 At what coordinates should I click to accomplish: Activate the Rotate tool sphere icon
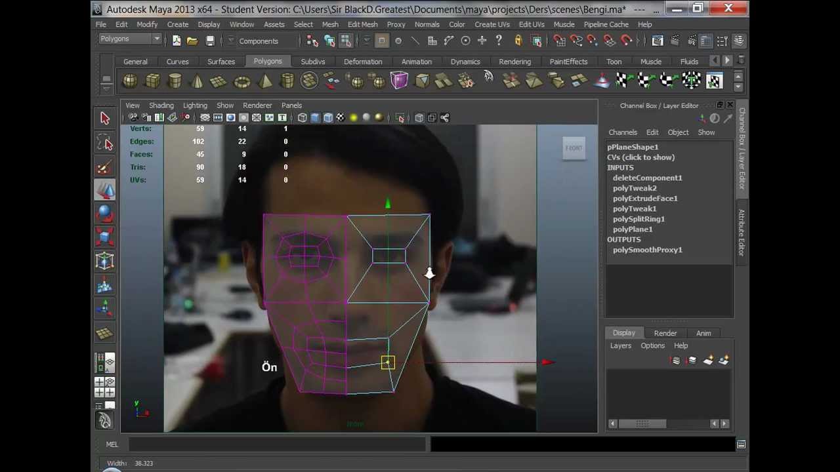click(x=105, y=214)
